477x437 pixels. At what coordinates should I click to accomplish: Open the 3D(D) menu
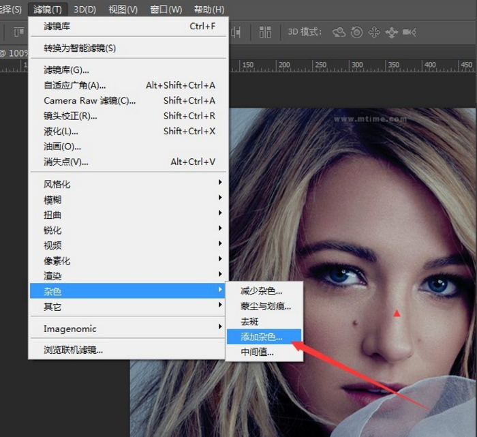[x=85, y=10]
